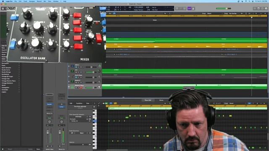Image resolution: width=269 pixels, height=151 pixels.
Task: Click the green MIDI draw icon in Piano Roll
Action: click(106, 104)
